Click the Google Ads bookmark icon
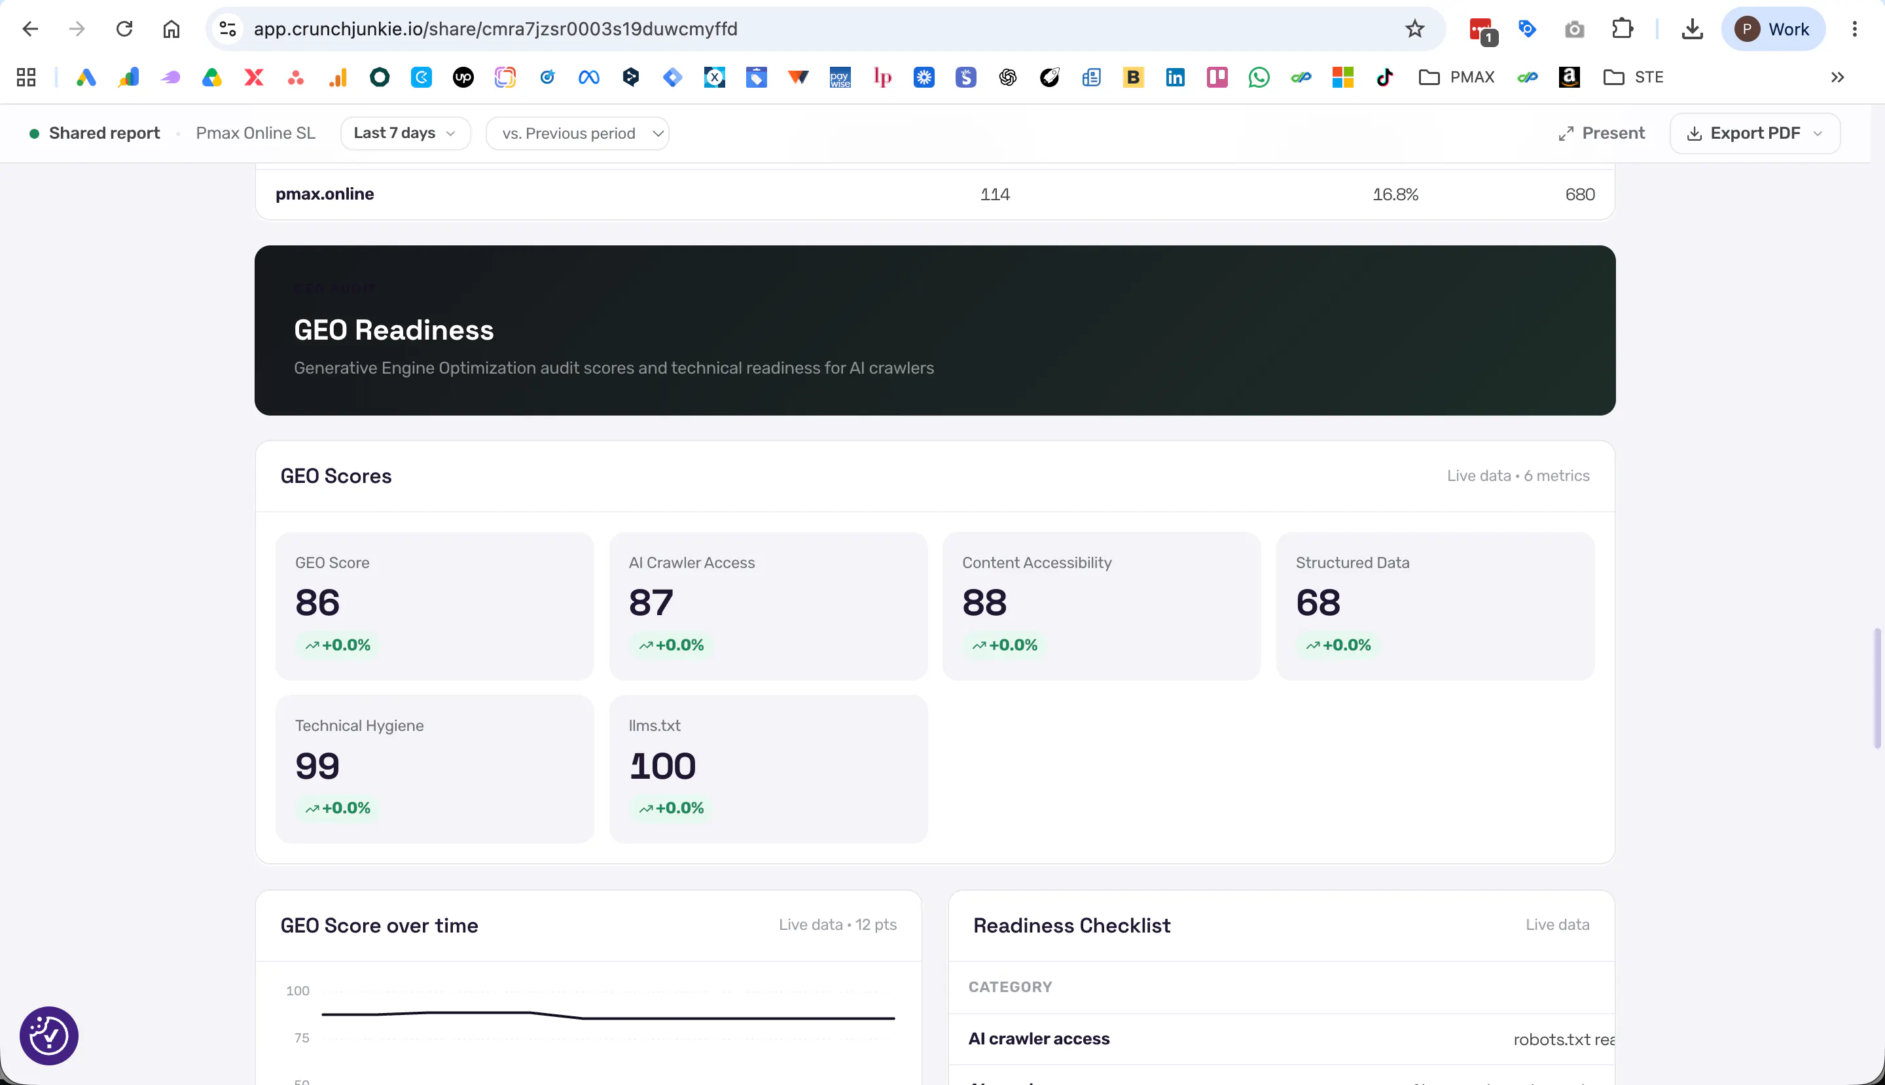Screen dimensions: 1885x1085 [x=86, y=77]
